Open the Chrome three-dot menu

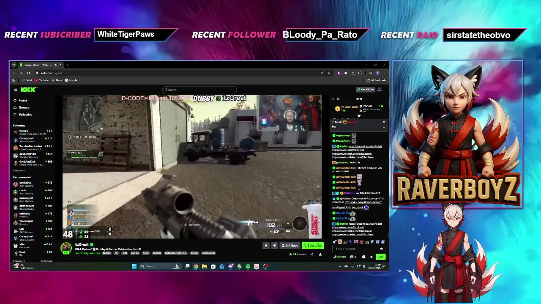[384, 73]
